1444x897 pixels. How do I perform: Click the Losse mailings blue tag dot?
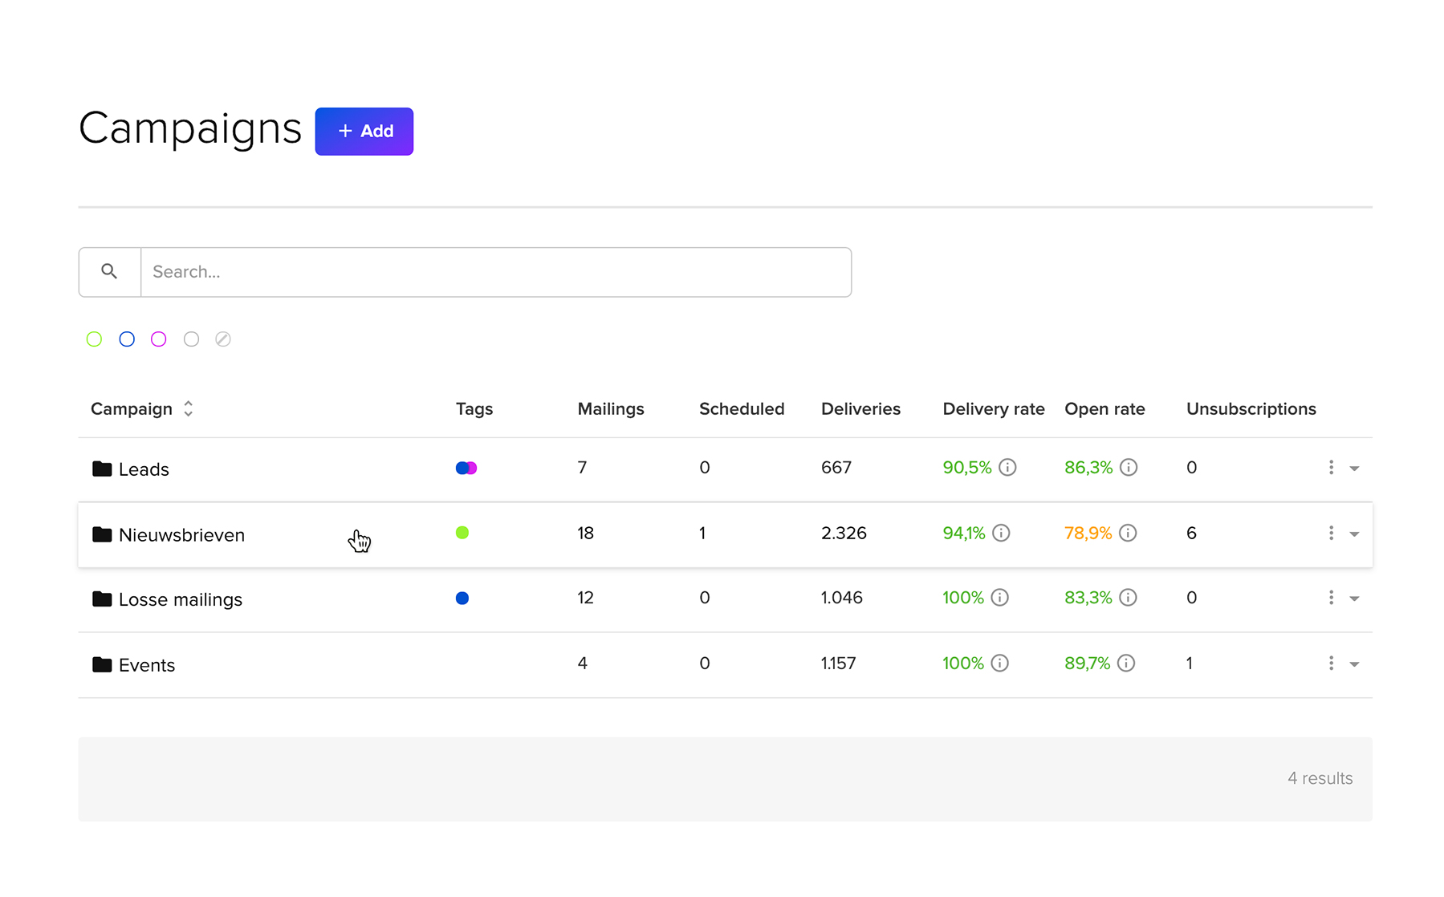click(462, 598)
